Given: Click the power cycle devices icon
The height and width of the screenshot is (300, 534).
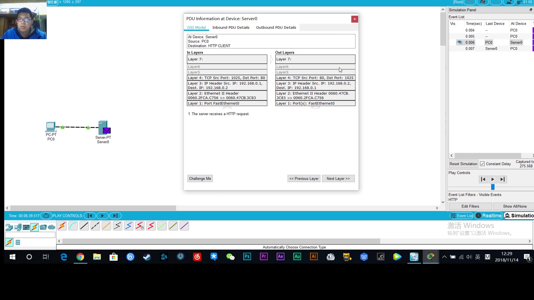Looking at the screenshot, I should pos(46,216).
